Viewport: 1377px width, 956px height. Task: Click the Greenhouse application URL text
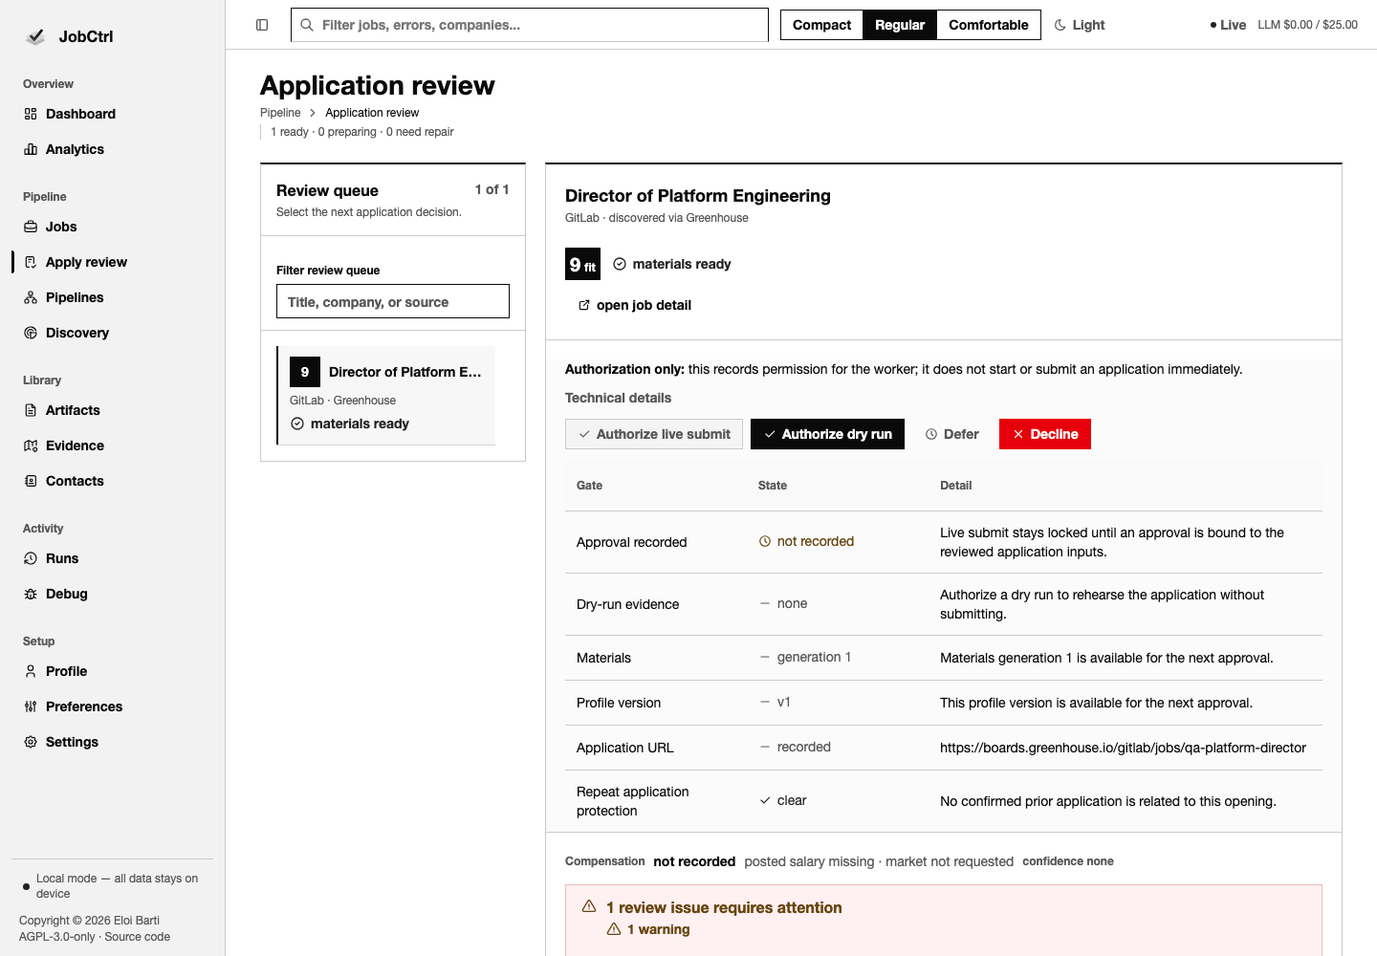pos(1123,748)
